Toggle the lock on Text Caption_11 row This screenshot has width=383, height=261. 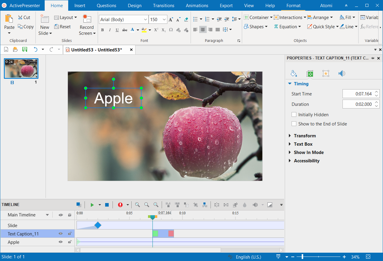70,234
